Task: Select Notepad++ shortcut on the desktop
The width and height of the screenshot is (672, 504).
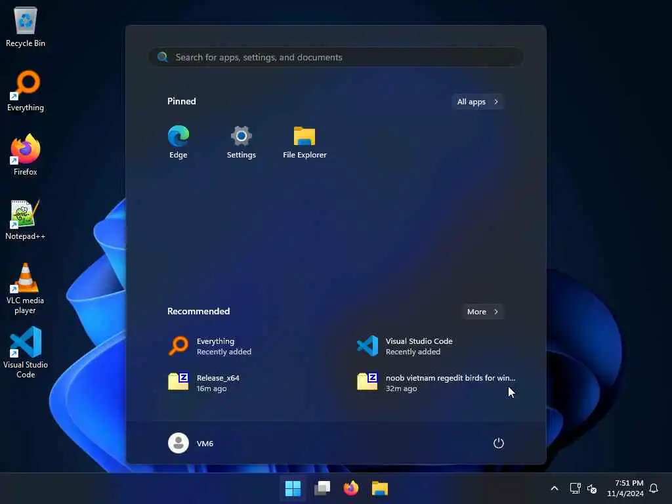Action: tap(26, 219)
